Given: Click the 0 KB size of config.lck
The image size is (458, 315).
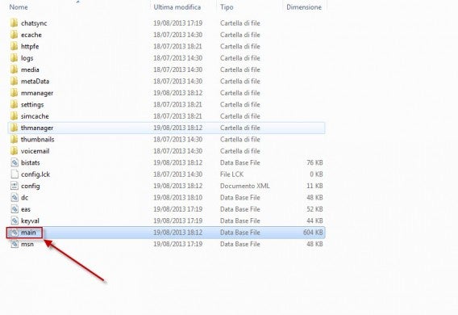Looking at the screenshot, I should coord(316,174).
